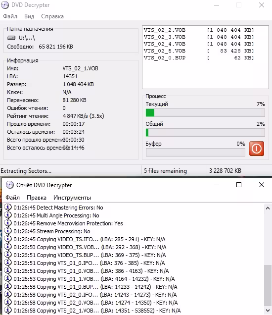
Task: Click info icon beside Remove Macrovision Protection entry
Action: 7,223
